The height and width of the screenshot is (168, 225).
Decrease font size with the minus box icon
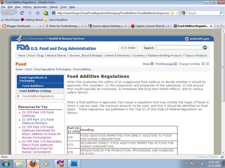point(207,64)
